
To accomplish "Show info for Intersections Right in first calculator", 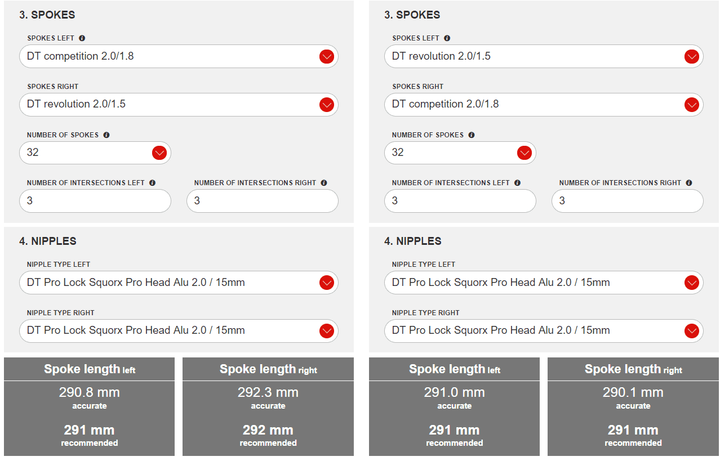I will [x=324, y=183].
